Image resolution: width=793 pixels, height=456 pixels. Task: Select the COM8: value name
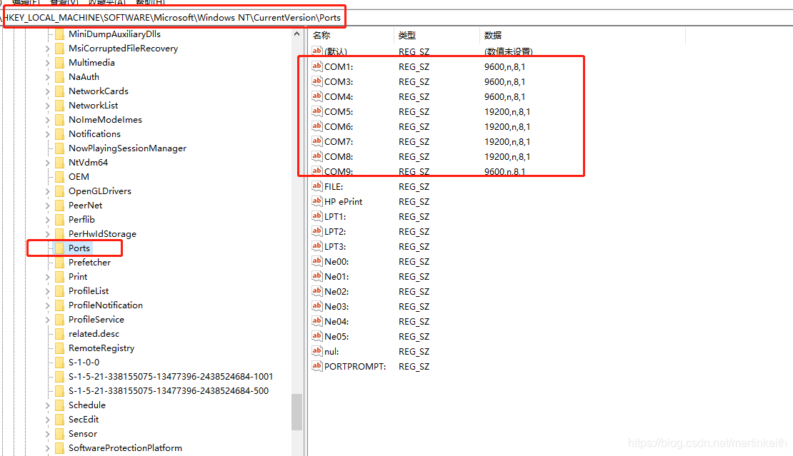[x=339, y=156]
